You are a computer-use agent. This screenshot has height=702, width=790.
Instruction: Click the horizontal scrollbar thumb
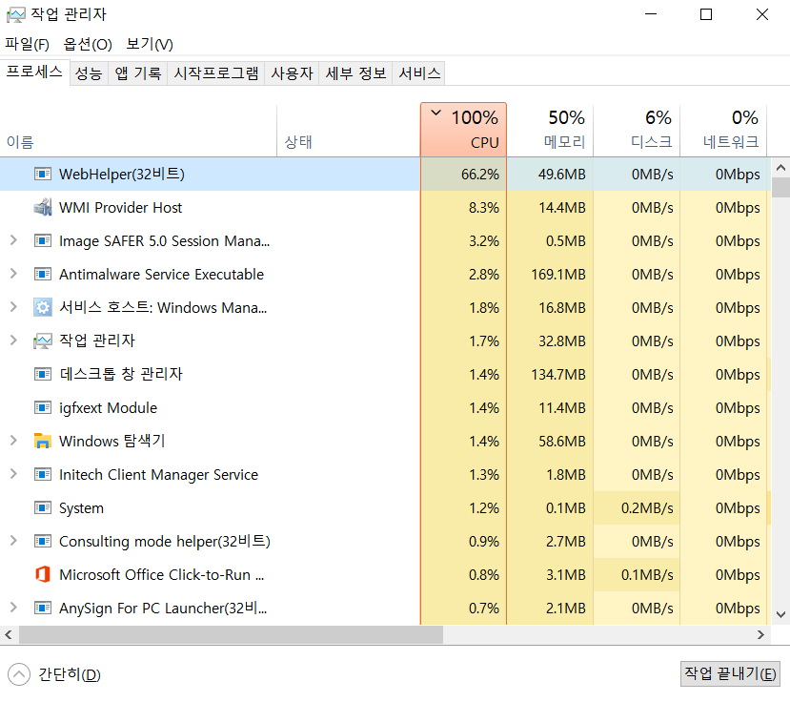tap(232, 634)
